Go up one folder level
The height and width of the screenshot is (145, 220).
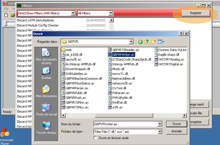coord(147,42)
